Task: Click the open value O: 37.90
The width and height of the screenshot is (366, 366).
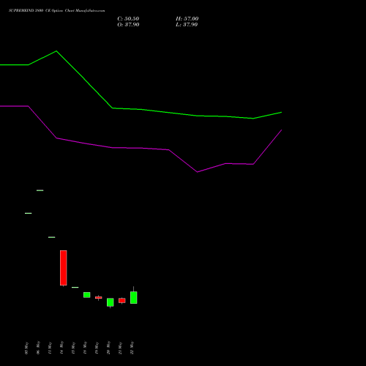Action: coord(128,25)
